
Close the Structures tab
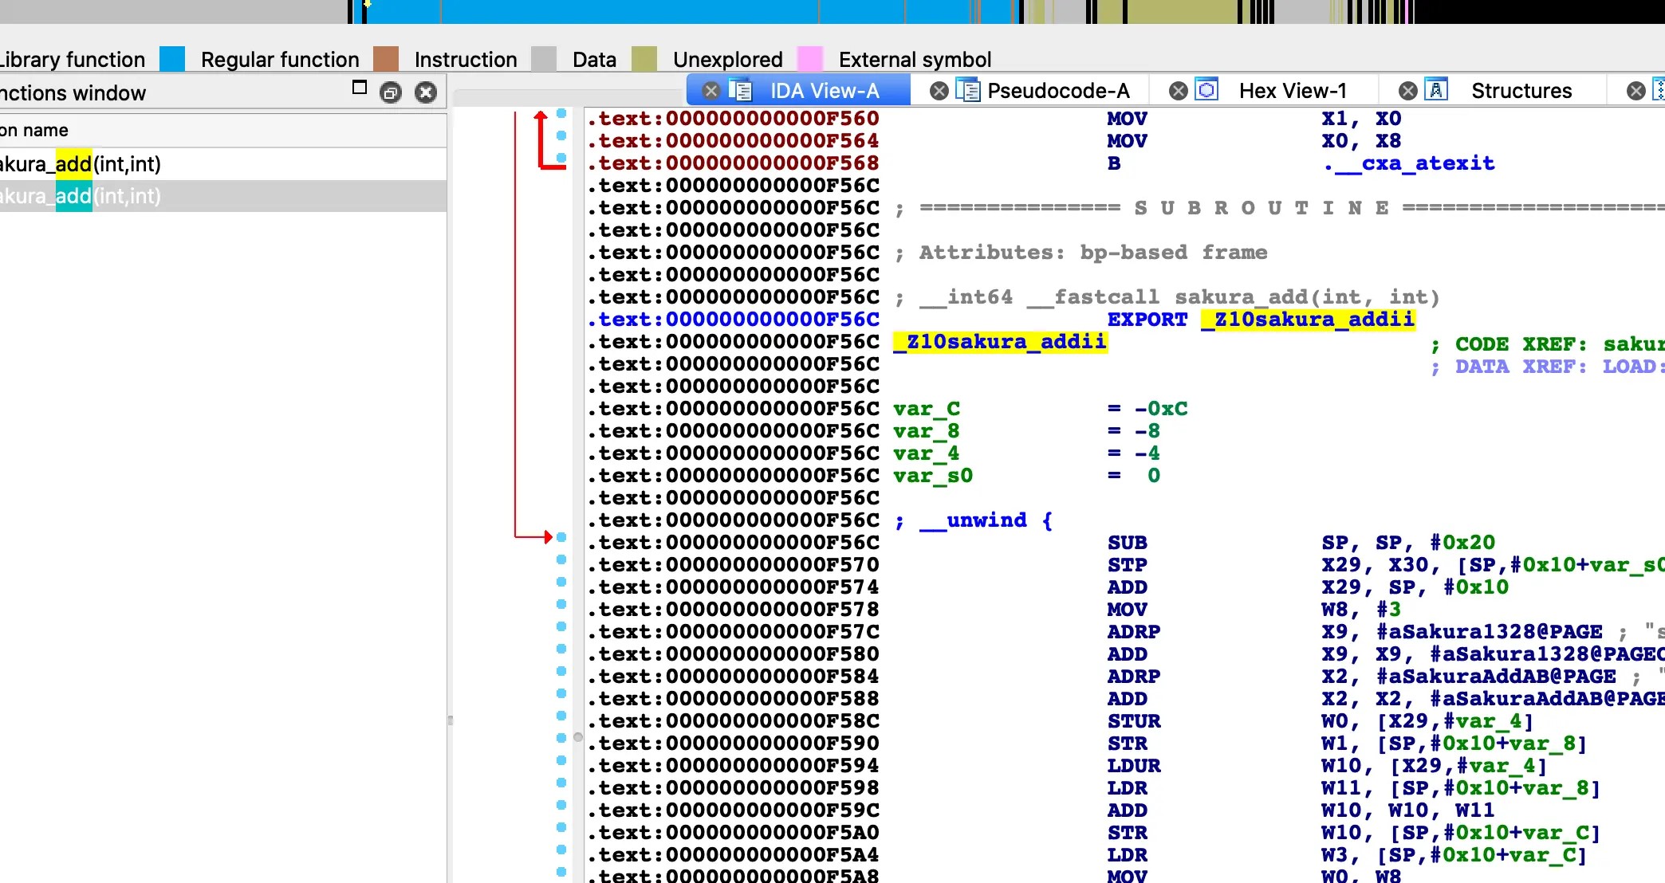coord(1408,91)
